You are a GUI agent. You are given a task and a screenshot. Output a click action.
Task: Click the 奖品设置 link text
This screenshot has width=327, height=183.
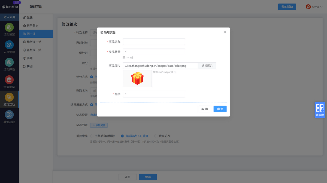(x=93, y=115)
